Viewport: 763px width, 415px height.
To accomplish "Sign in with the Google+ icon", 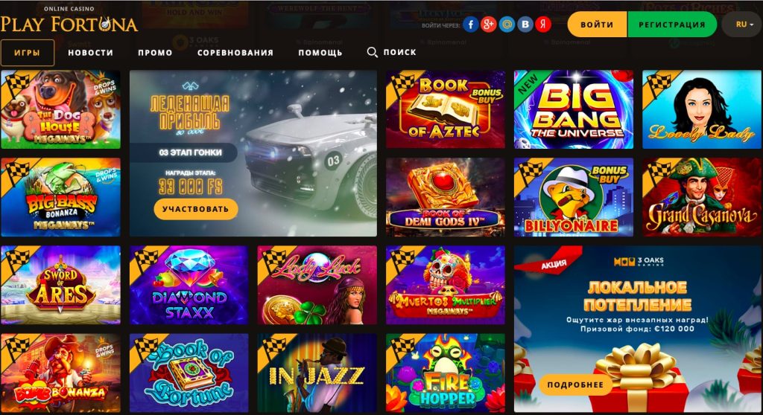I will click(x=489, y=25).
